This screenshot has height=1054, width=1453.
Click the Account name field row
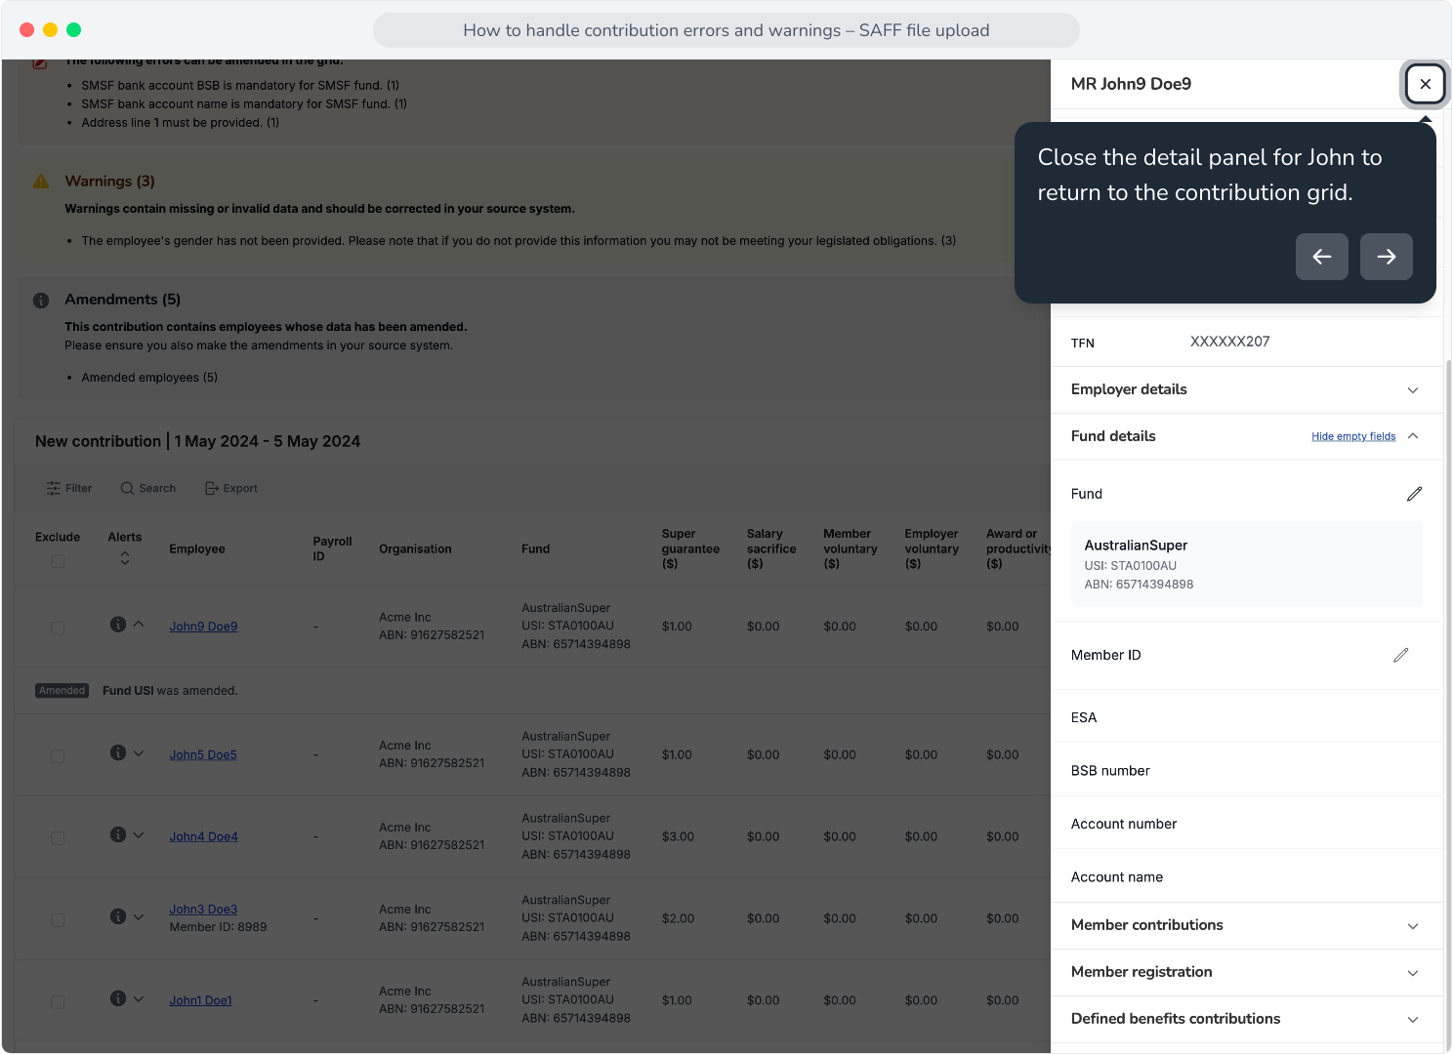1247,877
